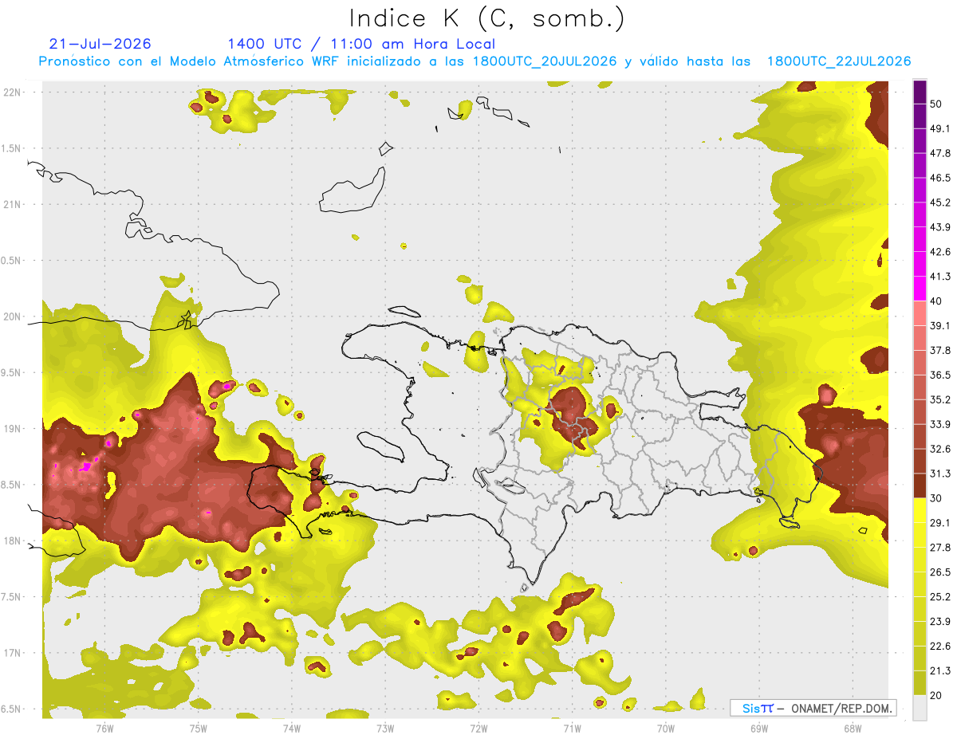Click the '74W' longitude label
Image resolution: width=957 pixels, height=739 pixels.
click(292, 728)
